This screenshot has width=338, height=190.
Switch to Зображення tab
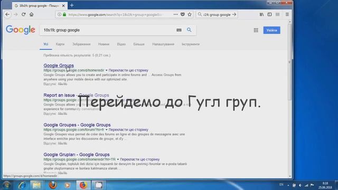[81, 44]
